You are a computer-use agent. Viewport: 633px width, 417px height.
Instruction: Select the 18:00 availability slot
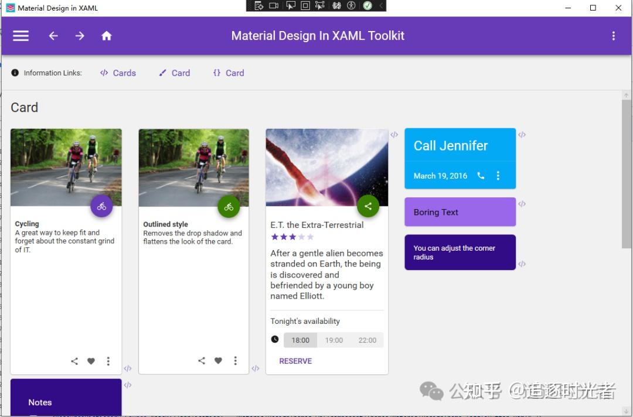(x=300, y=340)
